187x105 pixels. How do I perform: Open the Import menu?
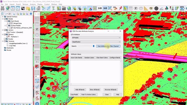[x=12, y=4]
